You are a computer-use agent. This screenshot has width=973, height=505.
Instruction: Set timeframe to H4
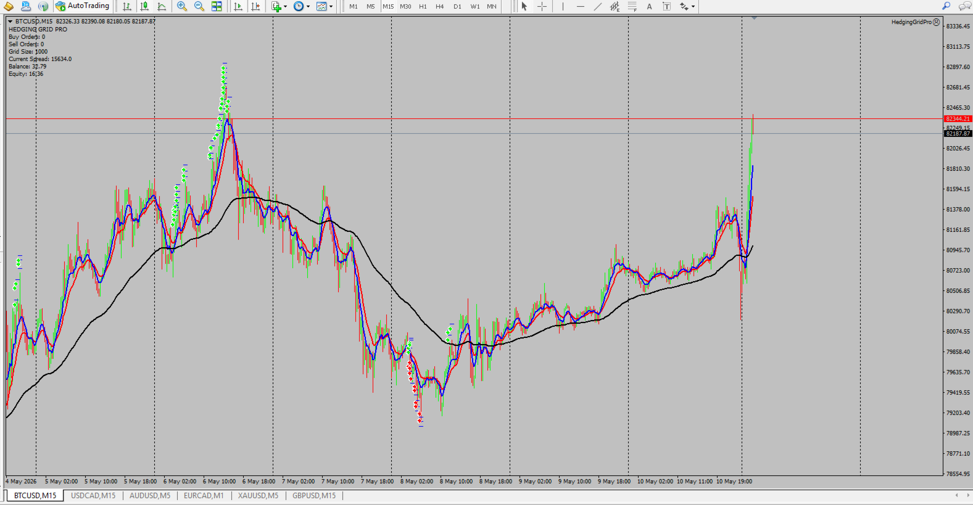pyautogui.click(x=440, y=6)
